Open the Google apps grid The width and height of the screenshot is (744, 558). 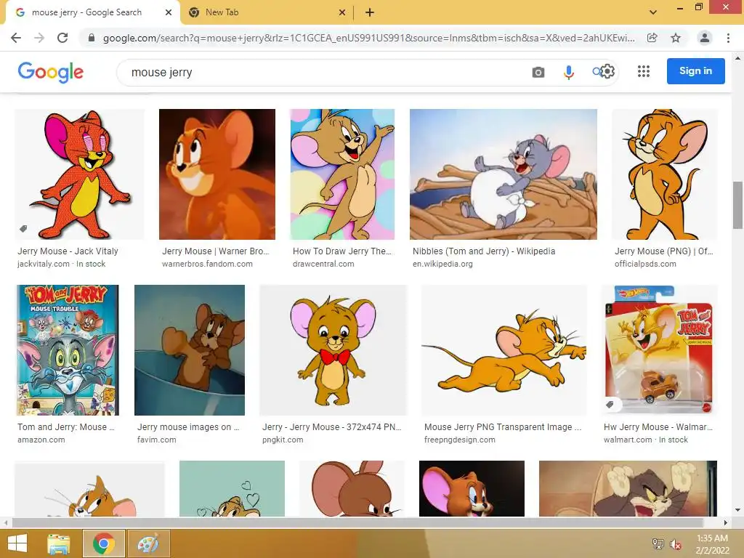point(644,71)
